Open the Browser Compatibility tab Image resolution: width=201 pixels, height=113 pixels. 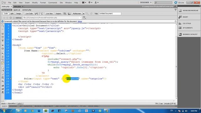(44, 106)
